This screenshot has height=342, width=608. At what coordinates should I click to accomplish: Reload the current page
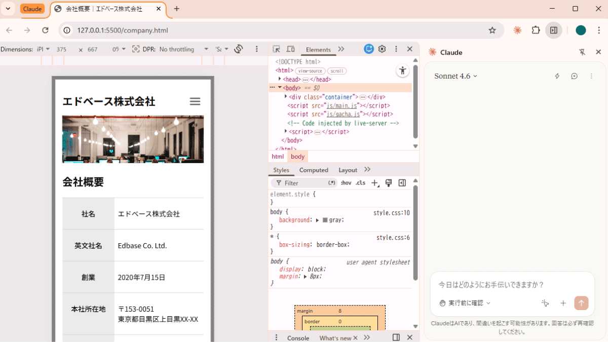[x=45, y=30]
